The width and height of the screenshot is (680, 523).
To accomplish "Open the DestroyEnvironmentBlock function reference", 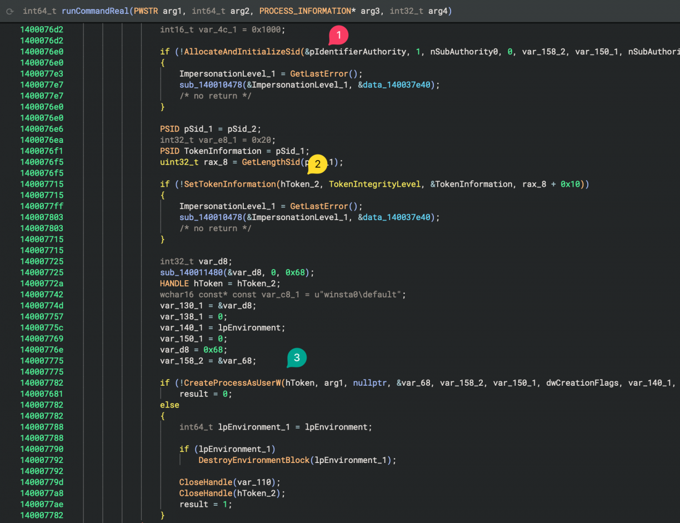I will [253, 460].
